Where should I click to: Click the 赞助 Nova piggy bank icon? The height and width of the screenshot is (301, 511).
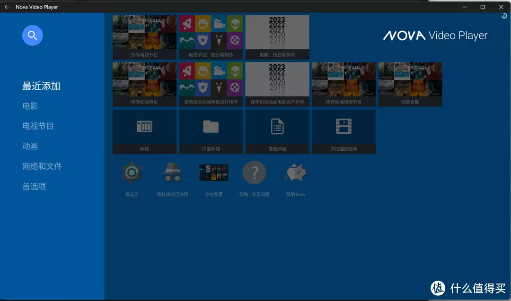click(295, 172)
